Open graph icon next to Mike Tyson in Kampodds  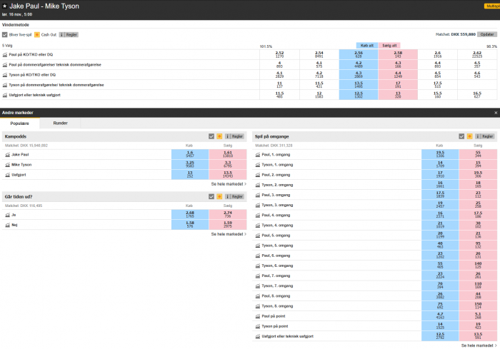point(8,165)
